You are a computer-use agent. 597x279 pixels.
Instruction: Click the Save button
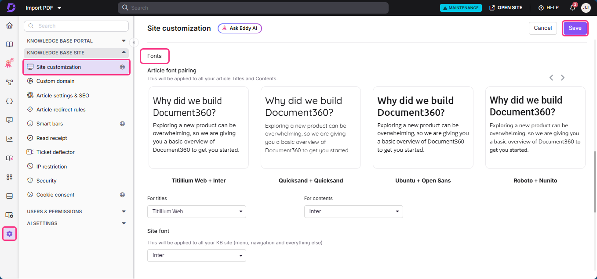575,28
